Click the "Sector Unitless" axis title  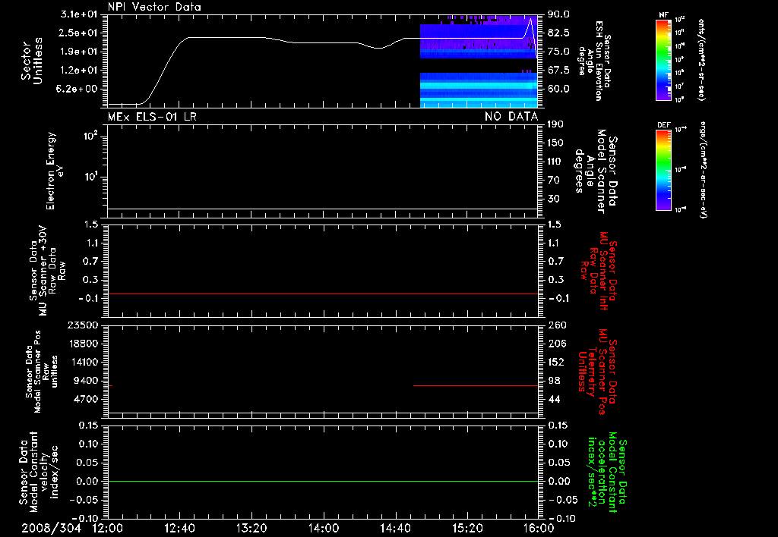tap(32, 61)
